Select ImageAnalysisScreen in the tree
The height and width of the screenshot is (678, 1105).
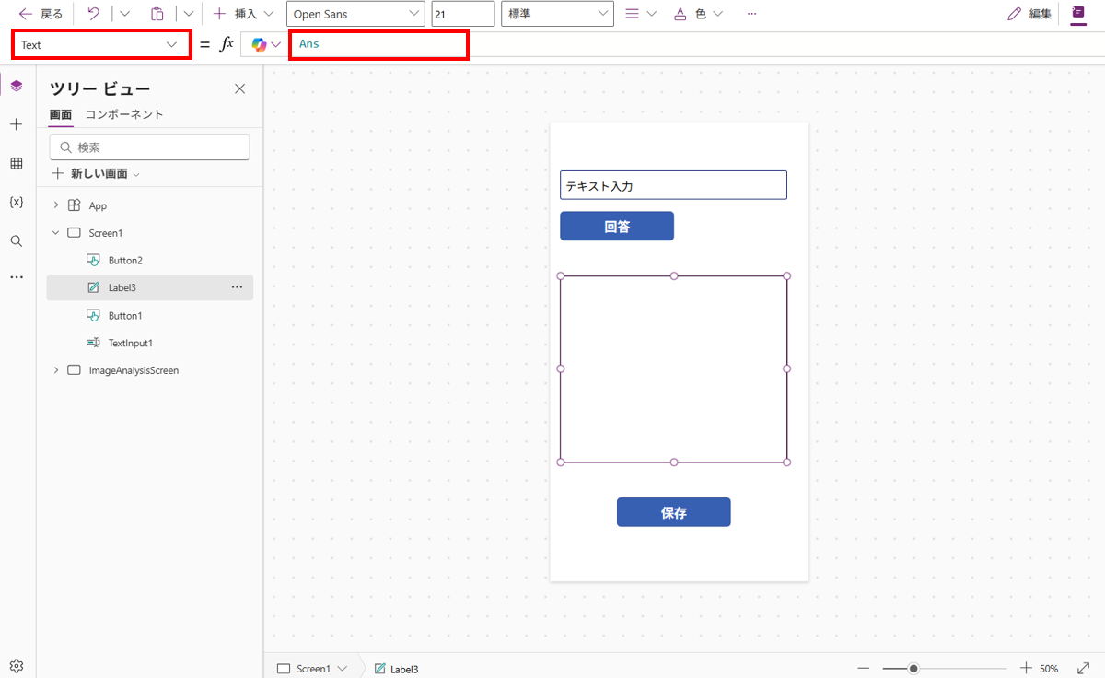click(134, 370)
